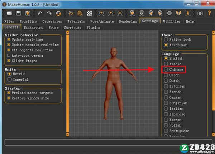Redo the last action

click(x=49, y=13)
